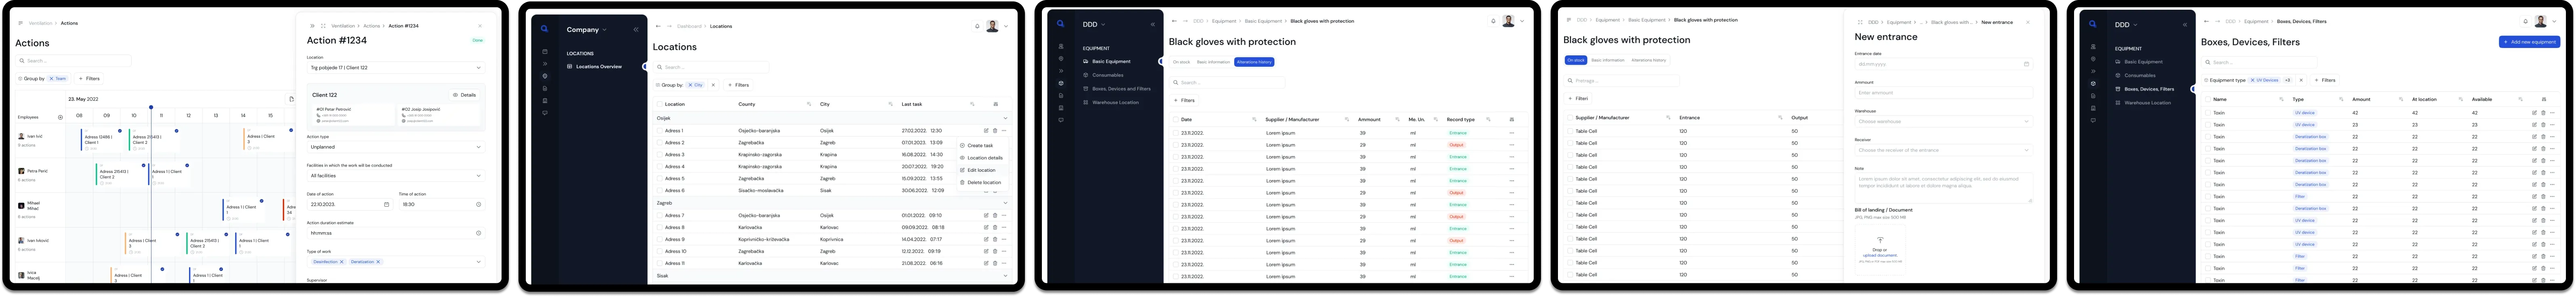Open Filters on the Locations page
The image size is (2576, 297).
pyautogui.click(x=739, y=85)
